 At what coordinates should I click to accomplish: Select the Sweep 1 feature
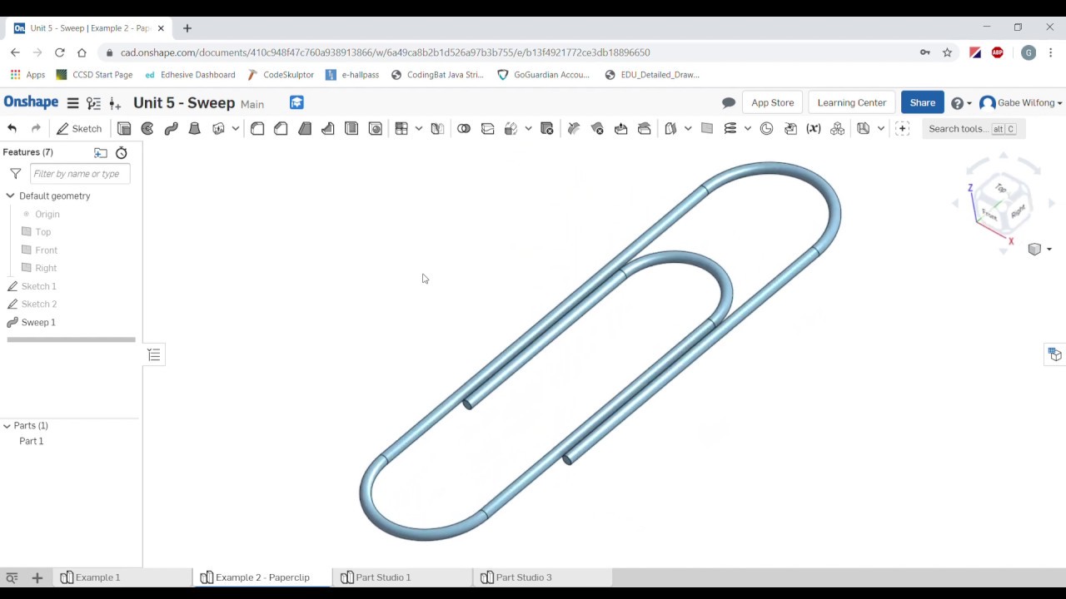[38, 322]
